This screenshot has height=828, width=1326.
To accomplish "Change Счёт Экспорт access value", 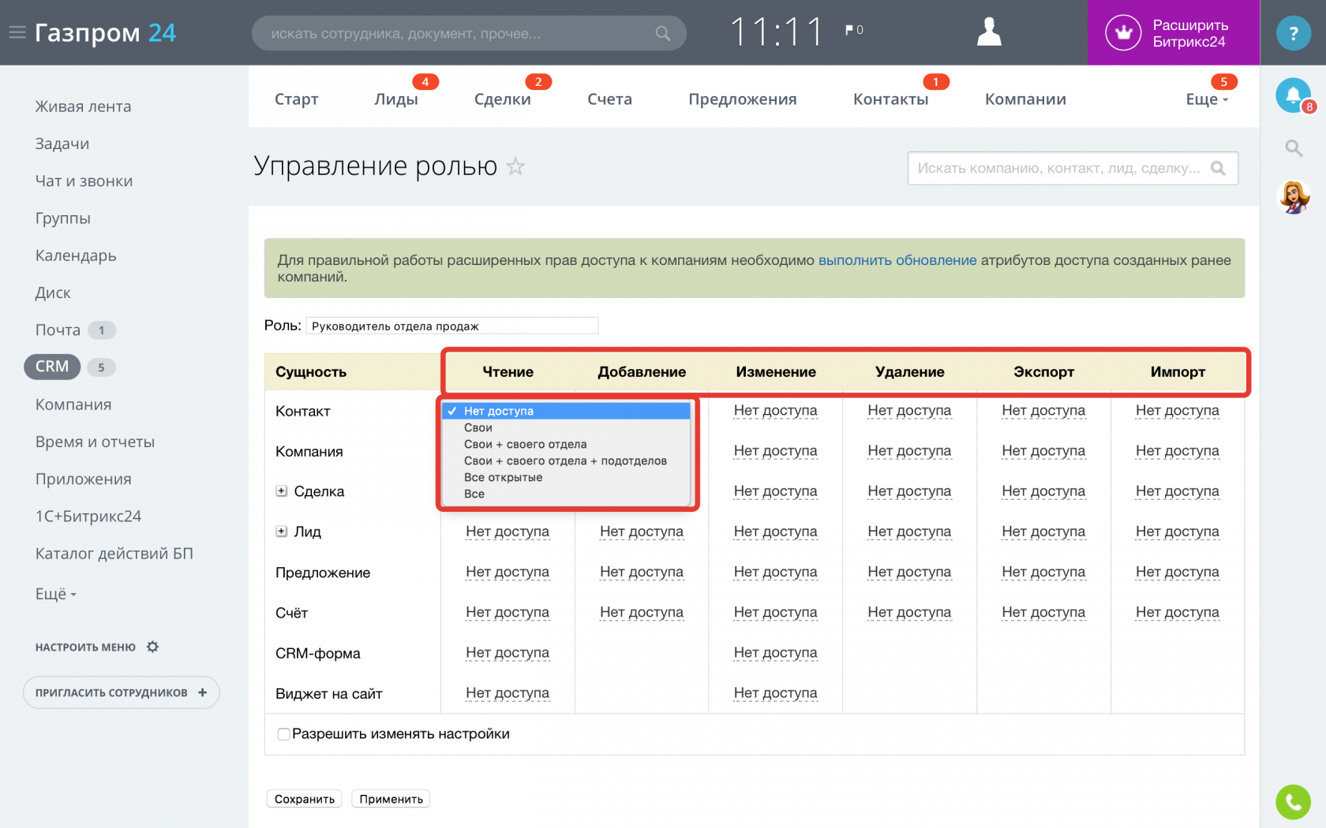I will click(x=1043, y=612).
